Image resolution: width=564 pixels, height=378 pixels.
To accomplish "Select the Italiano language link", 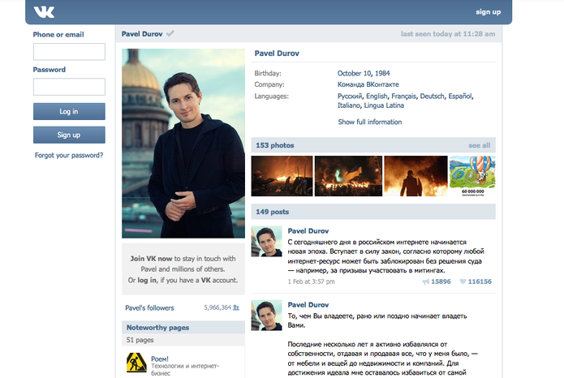I will pyautogui.click(x=348, y=105).
